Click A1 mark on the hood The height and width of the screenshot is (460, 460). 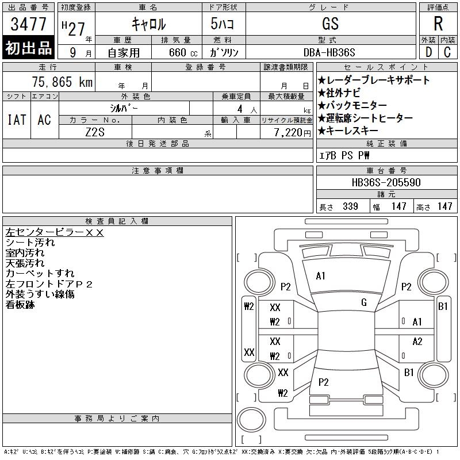point(321,276)
